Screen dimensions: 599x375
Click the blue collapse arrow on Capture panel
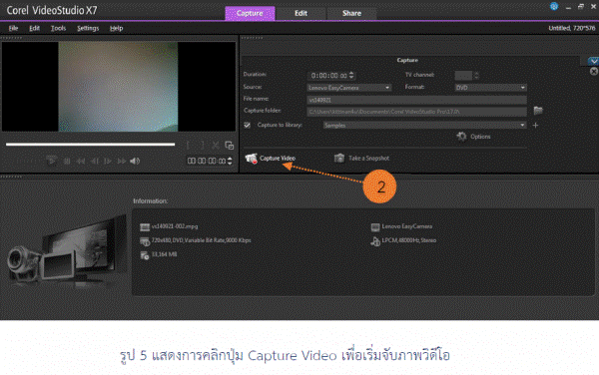pyautogui.click(x=593, y=61)
